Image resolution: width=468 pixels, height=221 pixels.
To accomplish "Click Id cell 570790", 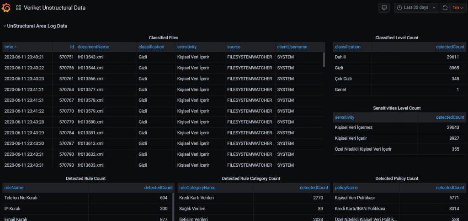I will (67, 154).
